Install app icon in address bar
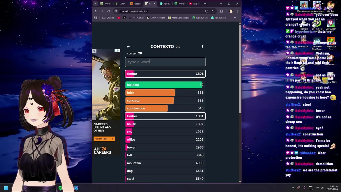341x192 pixels. pyautogui.click(x=207, y=11)
